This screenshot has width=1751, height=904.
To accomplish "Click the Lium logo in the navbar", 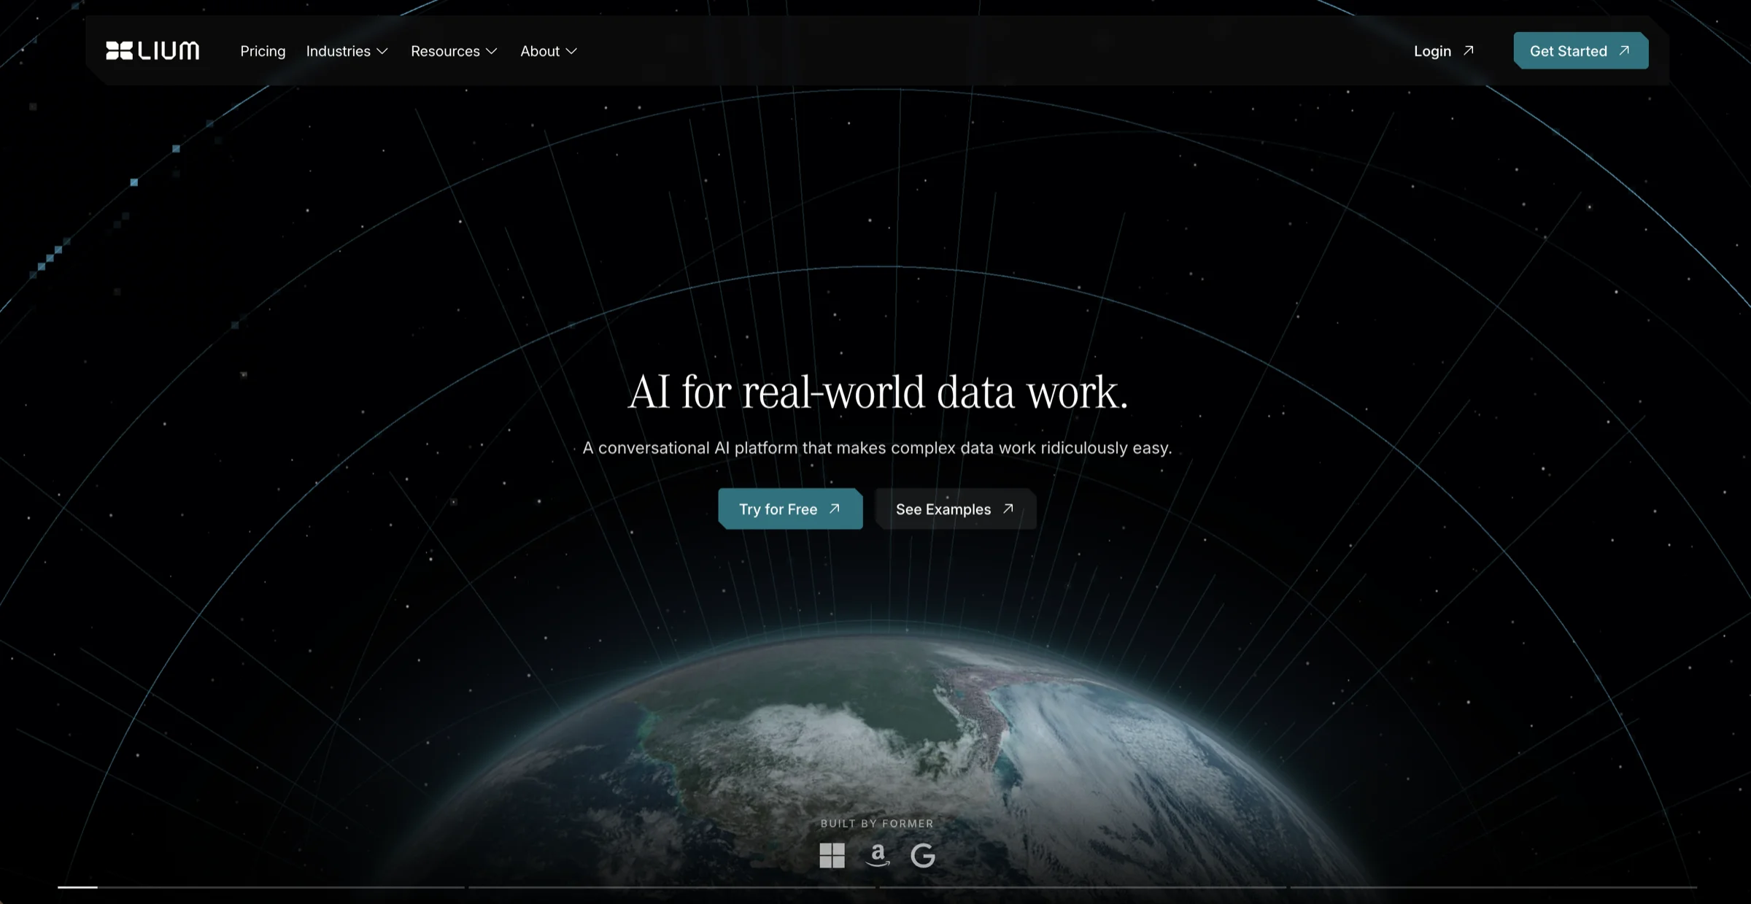I will 152,50.
